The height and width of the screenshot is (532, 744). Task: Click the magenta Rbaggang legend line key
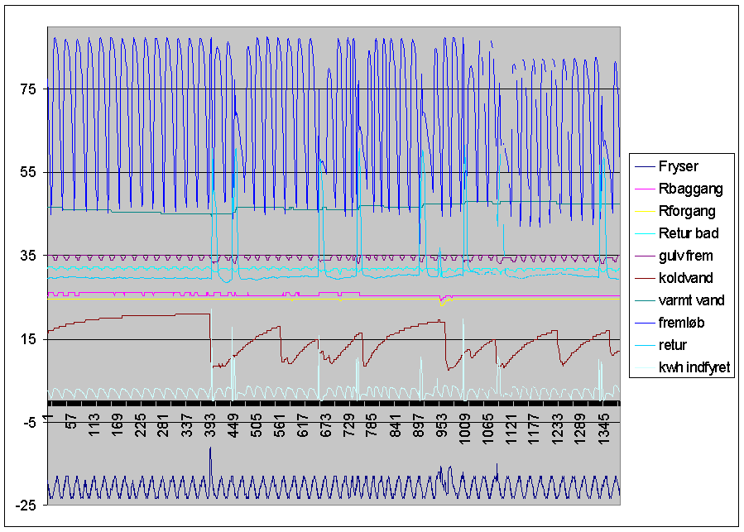click(644, 189)
